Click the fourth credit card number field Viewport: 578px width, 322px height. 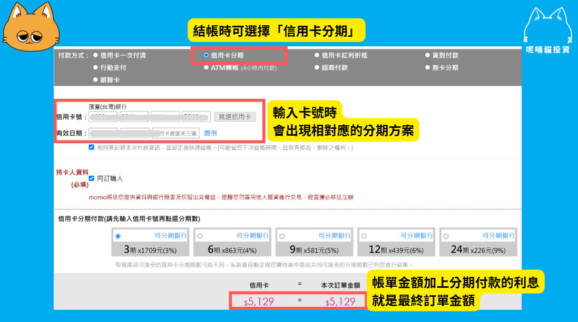[197, 117]
